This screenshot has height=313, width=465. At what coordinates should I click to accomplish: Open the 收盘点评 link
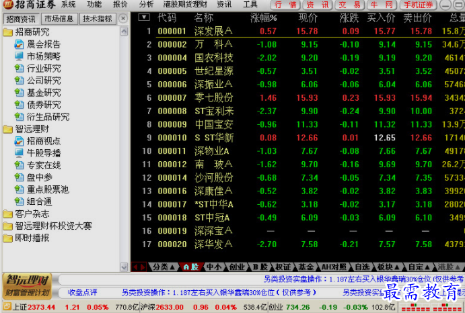tap(83, 293)
